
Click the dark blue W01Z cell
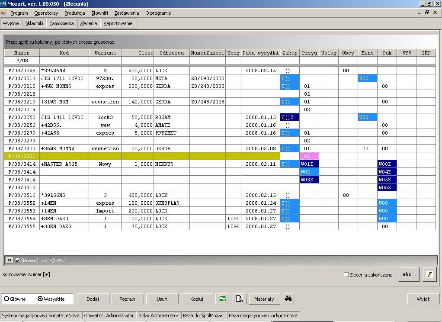coord(309,164)
